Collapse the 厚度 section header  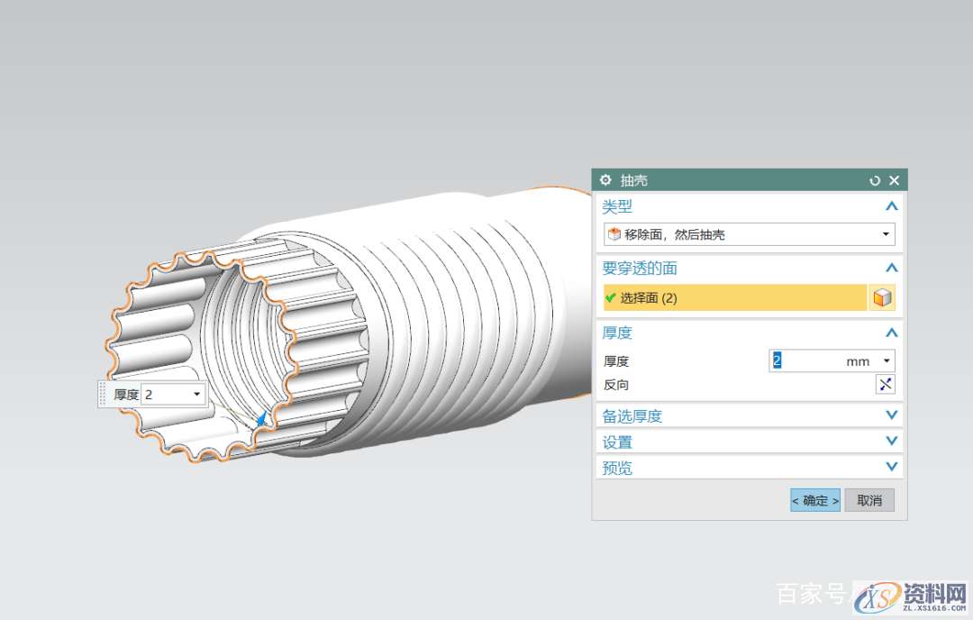(x=891, y=333)
